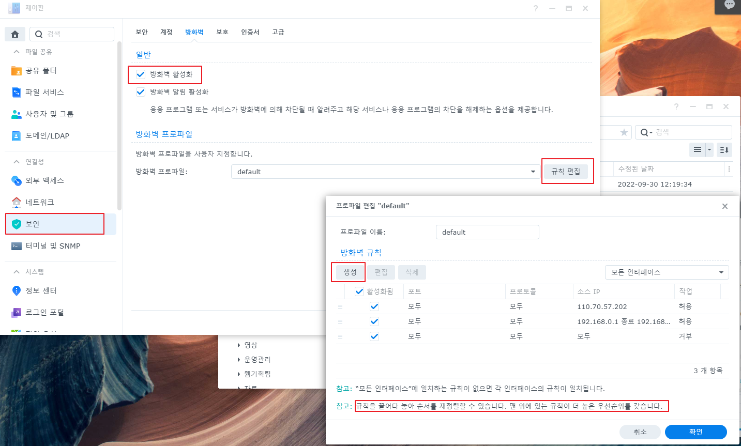Expand the 웹기획팀 folder tree item
Viewport: 741px width, 446px height.
point(238,374)
